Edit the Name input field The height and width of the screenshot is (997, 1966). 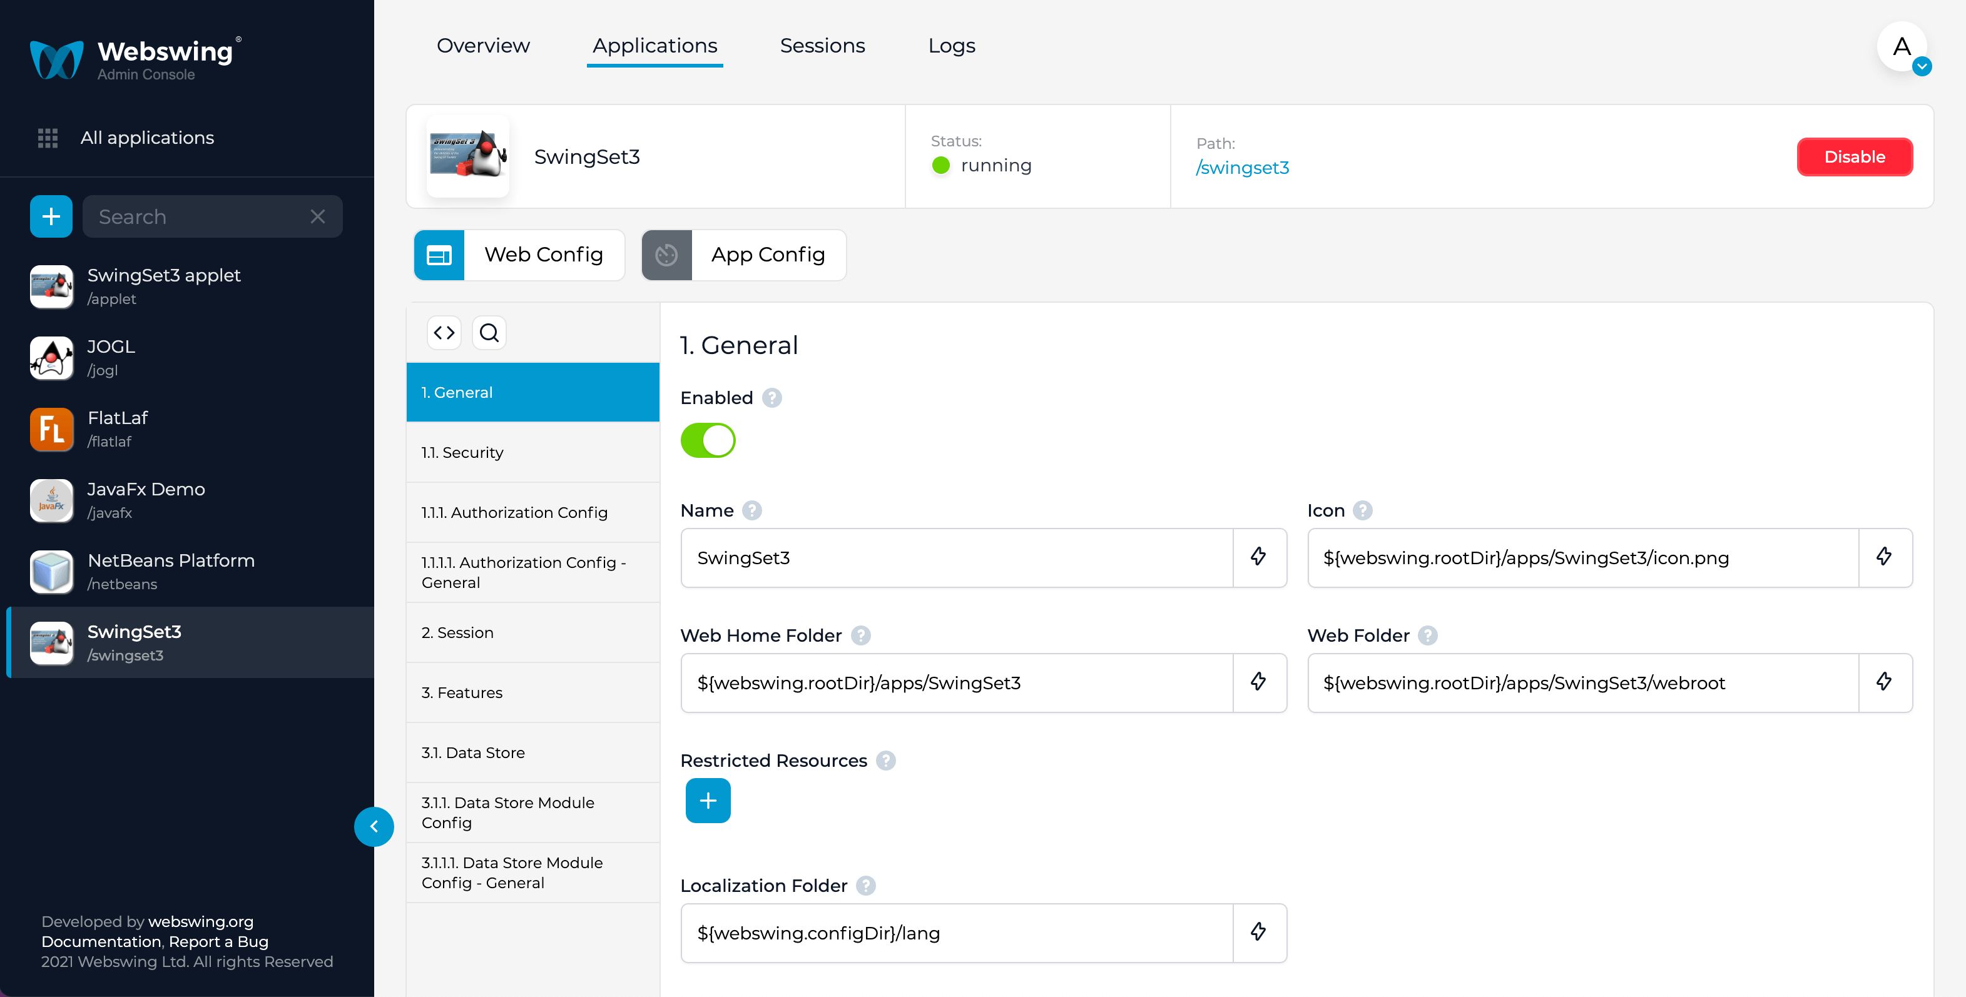click(957, 558)
